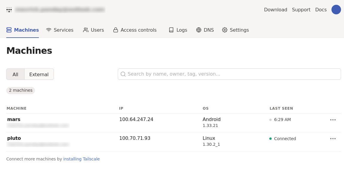Viewport: 344px width, 170px height.
Task: Open options menu for mars machine
Action: pos(333,120)
